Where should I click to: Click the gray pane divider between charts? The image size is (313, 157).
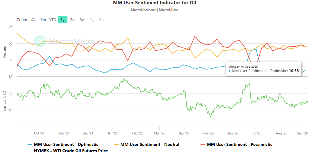pyautogui.click(x=162, y=77)
